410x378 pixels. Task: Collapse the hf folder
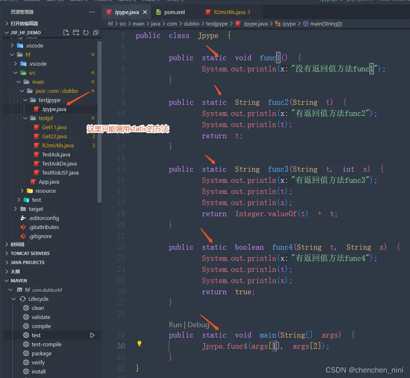[12, 54]
